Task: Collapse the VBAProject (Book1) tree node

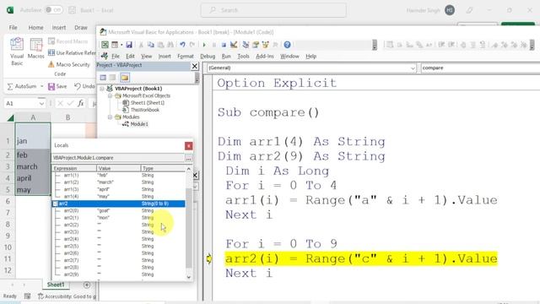Action: pos(102,89)
